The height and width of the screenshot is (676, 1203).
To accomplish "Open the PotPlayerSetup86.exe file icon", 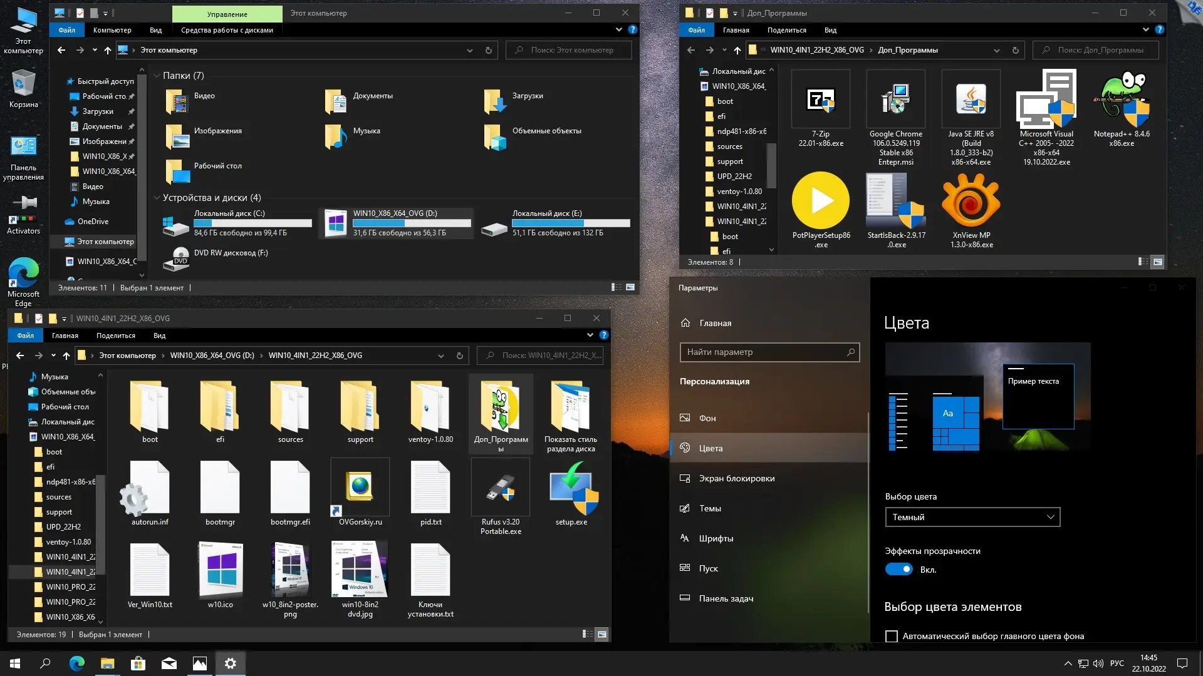I will point(820,202).
